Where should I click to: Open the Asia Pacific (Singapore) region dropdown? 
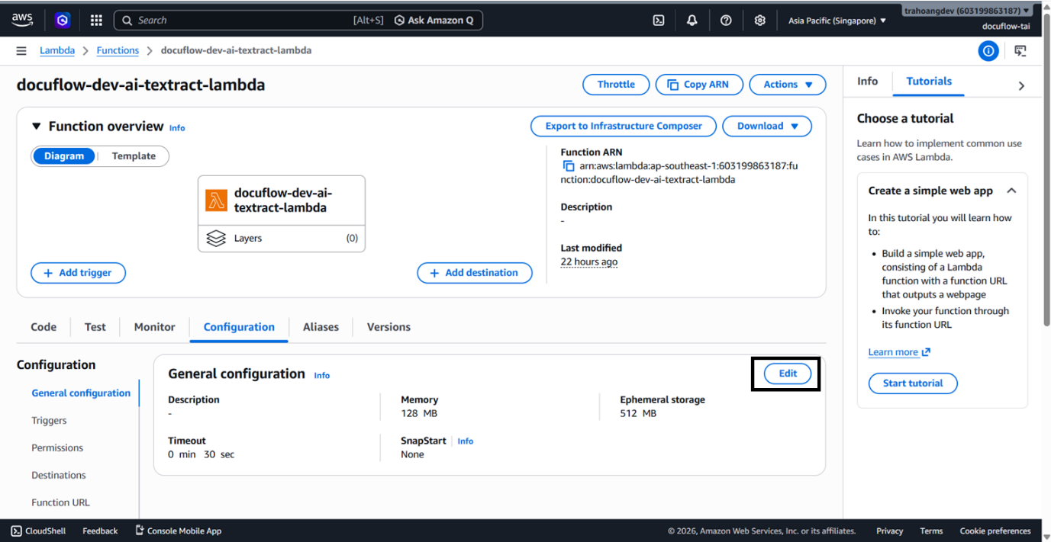[x=837, y=21]
